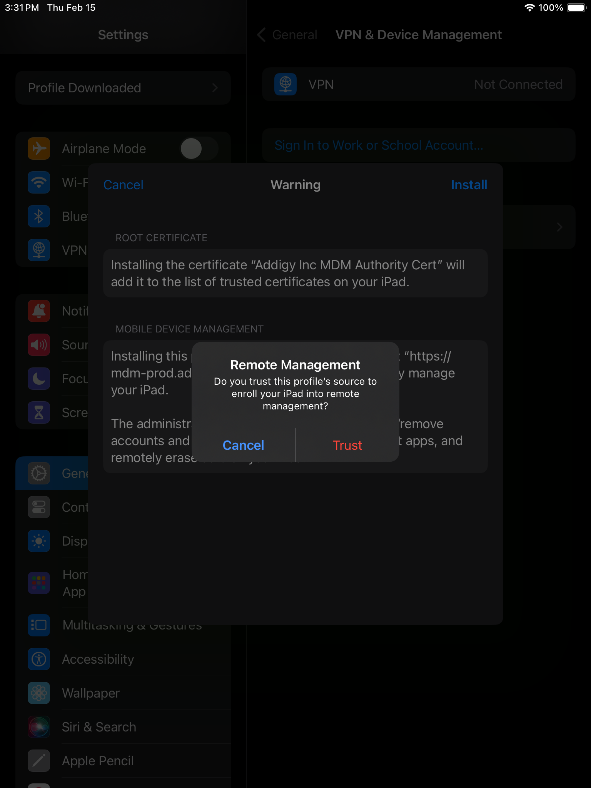This screenshot has height=788, width=591.
Task: Tap the Home Screen app grid icon
Action: point(39,583)
